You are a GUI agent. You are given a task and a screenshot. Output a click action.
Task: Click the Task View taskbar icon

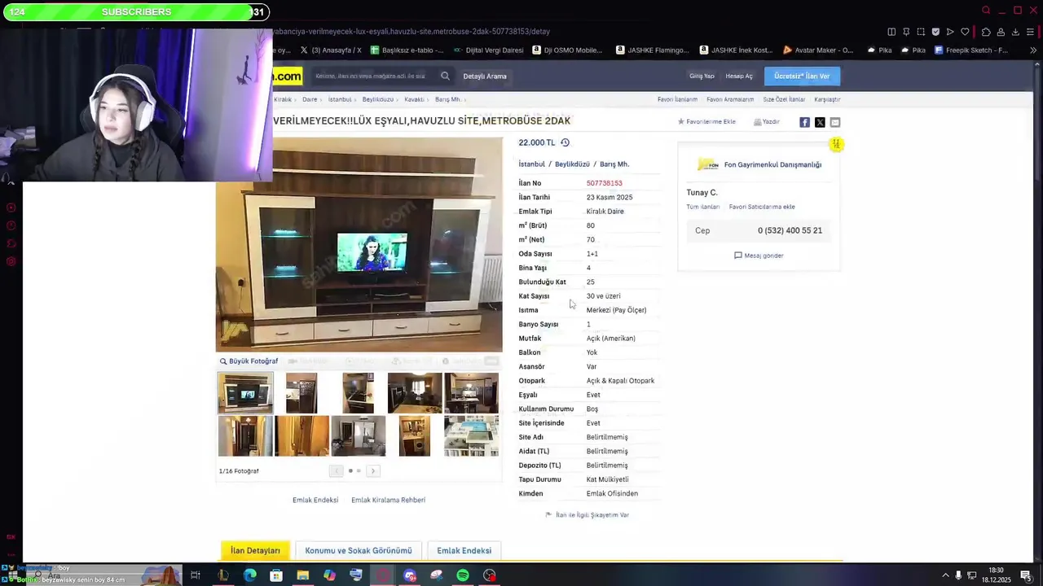[x=196, y=575]
